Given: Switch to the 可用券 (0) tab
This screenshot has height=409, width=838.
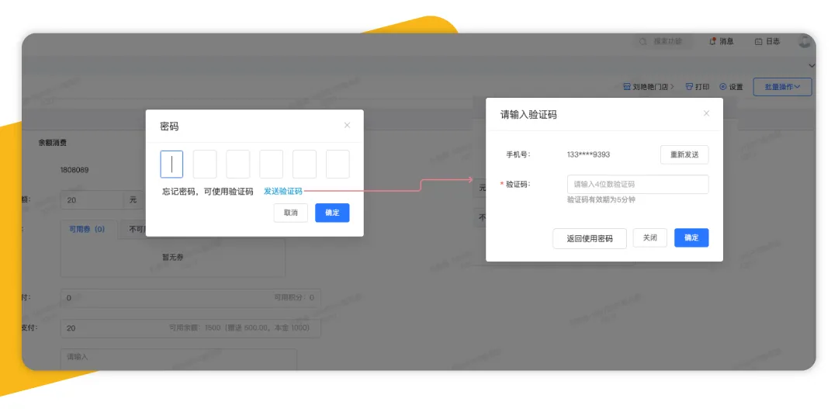Looking at the screenshot, I should point(87,230).
